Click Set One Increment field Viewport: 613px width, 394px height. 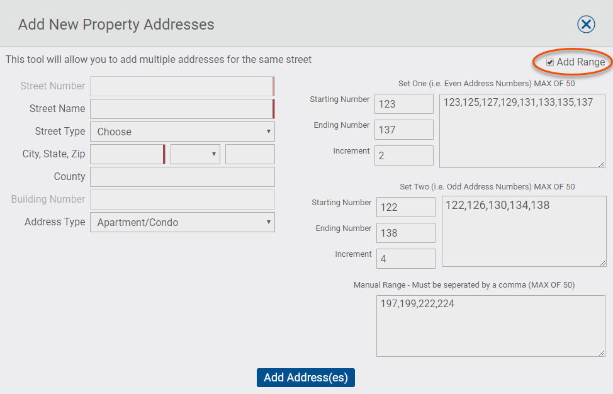pos(404,155)
